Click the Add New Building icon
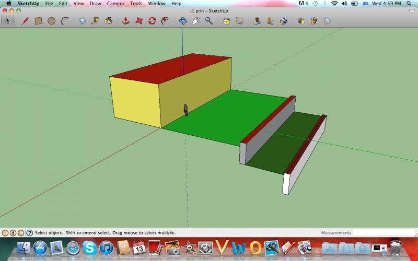The height and width of the screenshot is (261, 418). [x=257, y=21]
